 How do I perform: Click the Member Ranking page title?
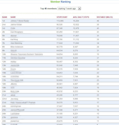pos(60,2)
